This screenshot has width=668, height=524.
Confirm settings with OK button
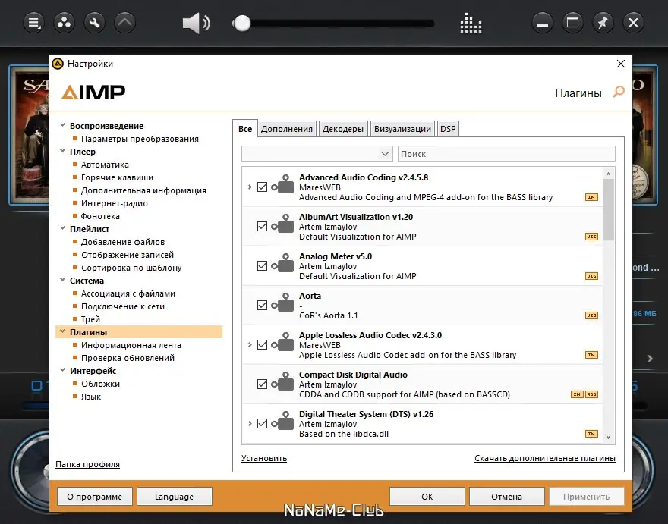[427, 497]
